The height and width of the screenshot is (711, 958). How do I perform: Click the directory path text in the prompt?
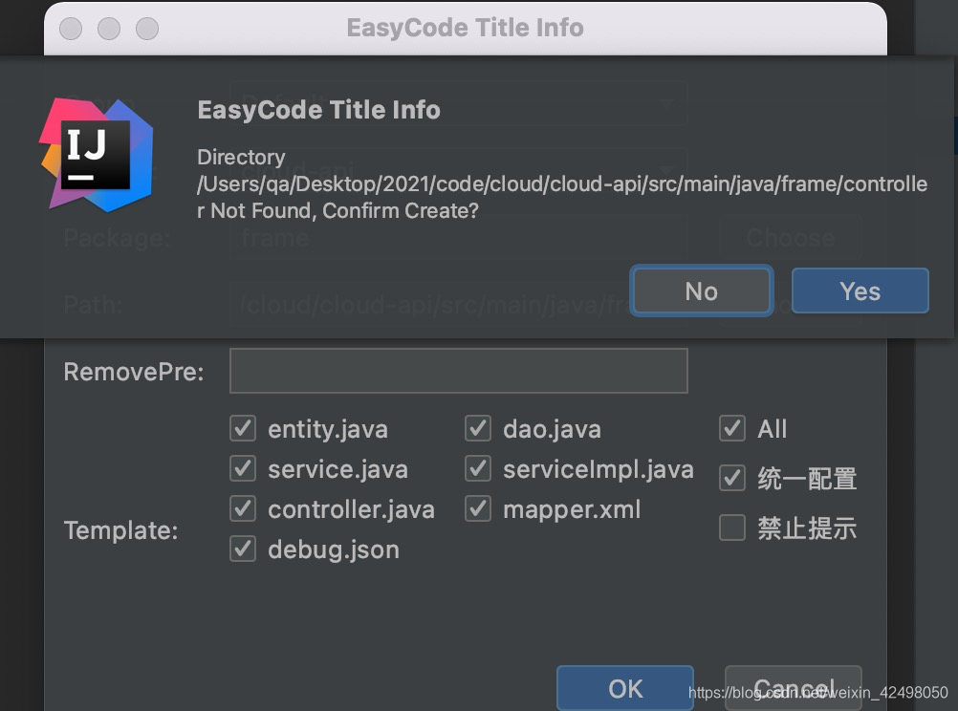click(562, 183)
